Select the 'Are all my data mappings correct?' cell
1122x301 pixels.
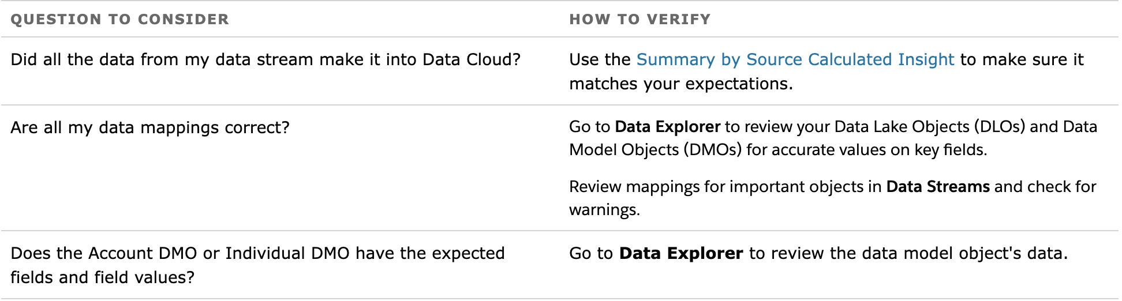[x=150, y=127]
